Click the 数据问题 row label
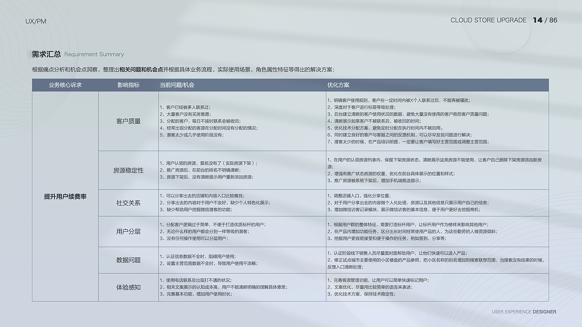The width and height of the screenshot is (582, 327). (x=129, y=260)
